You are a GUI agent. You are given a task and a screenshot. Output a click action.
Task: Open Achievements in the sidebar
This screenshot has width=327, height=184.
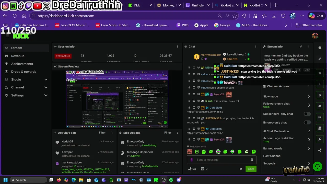(x=26, y=64)
